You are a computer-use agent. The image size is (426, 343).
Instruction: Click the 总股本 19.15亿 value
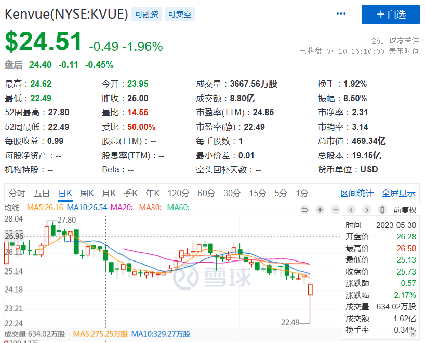click(x=366, y=156)
